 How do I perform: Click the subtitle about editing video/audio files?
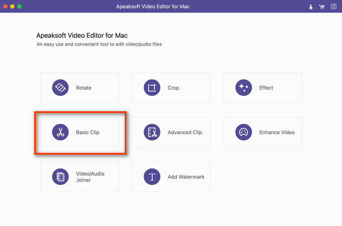[x=99, y=44]
